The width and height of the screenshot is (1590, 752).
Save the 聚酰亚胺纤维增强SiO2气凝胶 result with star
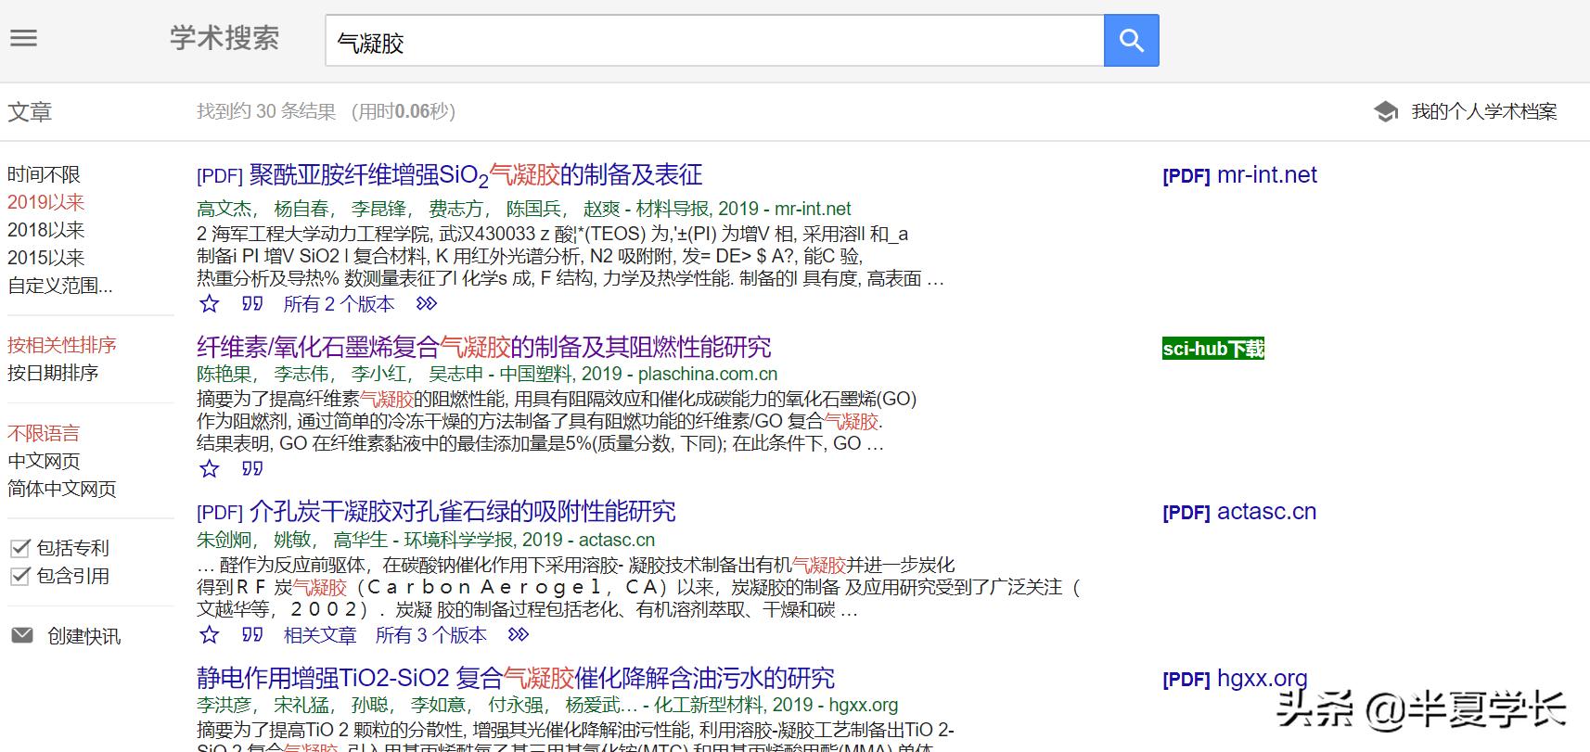click(x=210, y=303)
